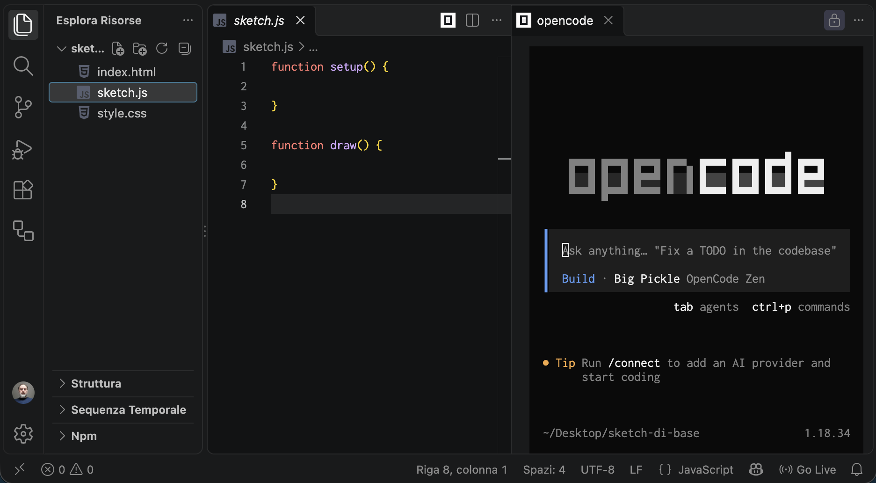This screenshot has height=483, width=876.
Task: Select sketch.js in the file tree
Action: click(x=123, y=92)
